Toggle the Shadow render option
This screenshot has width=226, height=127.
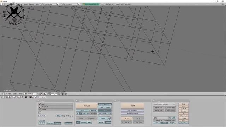pos(101,104)
